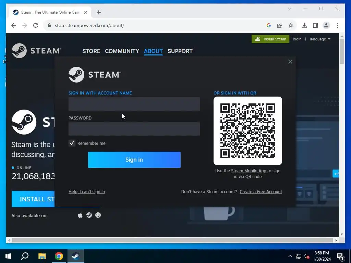Screen dimensions: 351x263
Task: Click the horizontal scrollbar thumb
Action: coord(173,240)
